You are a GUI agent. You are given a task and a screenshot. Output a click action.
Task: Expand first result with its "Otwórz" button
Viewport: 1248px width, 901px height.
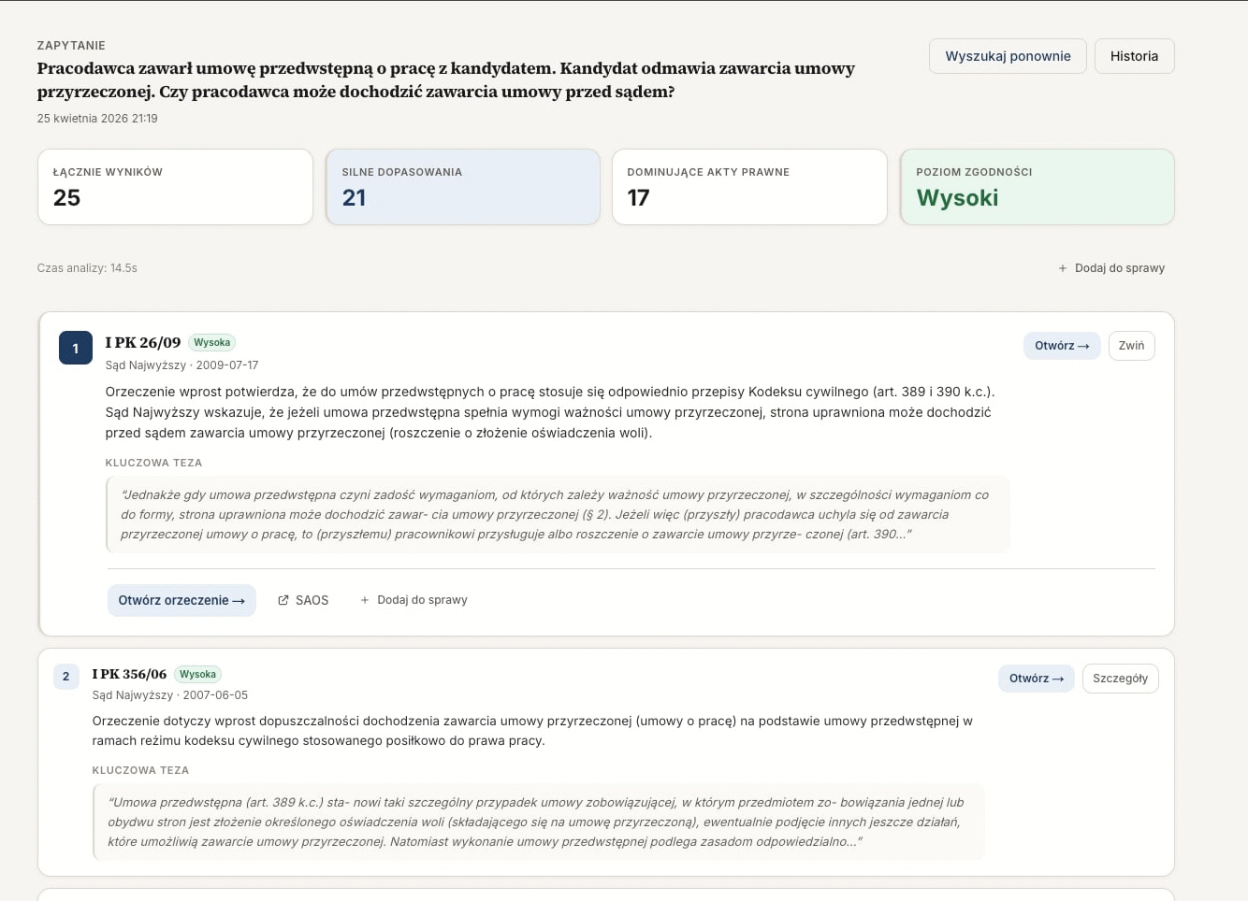click(x=1061, y=345)
